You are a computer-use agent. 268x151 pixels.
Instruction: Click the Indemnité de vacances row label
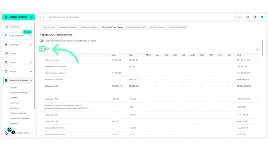pyautogui.click(x=55, y=66)
